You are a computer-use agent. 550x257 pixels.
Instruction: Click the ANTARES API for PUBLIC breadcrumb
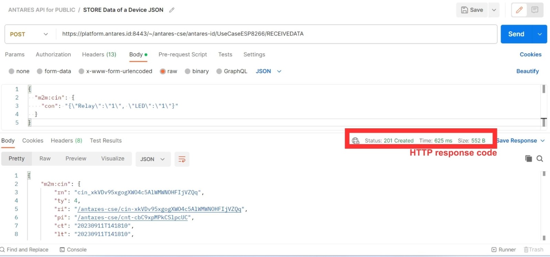(x=42, y=10)
